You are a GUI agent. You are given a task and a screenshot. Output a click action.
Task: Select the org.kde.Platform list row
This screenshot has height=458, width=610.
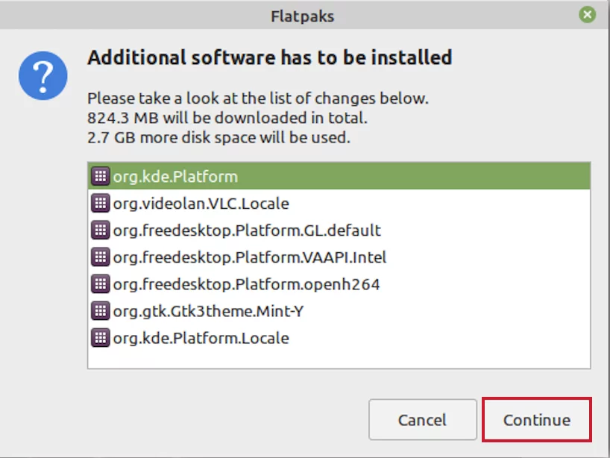tap(339, 176)
